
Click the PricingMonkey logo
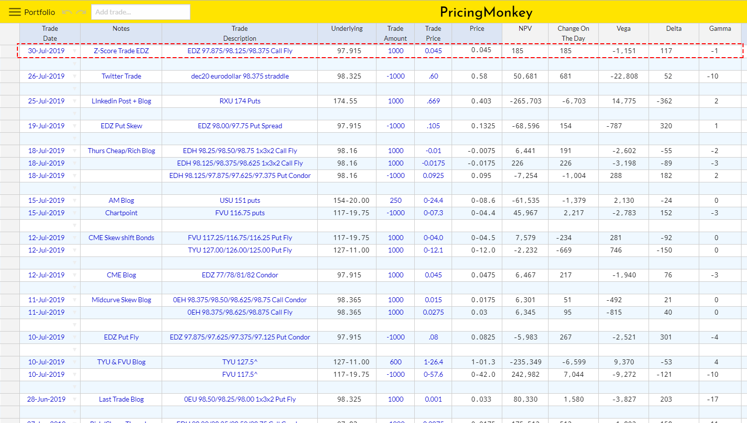pyautogui.click(x=486, y=12)
